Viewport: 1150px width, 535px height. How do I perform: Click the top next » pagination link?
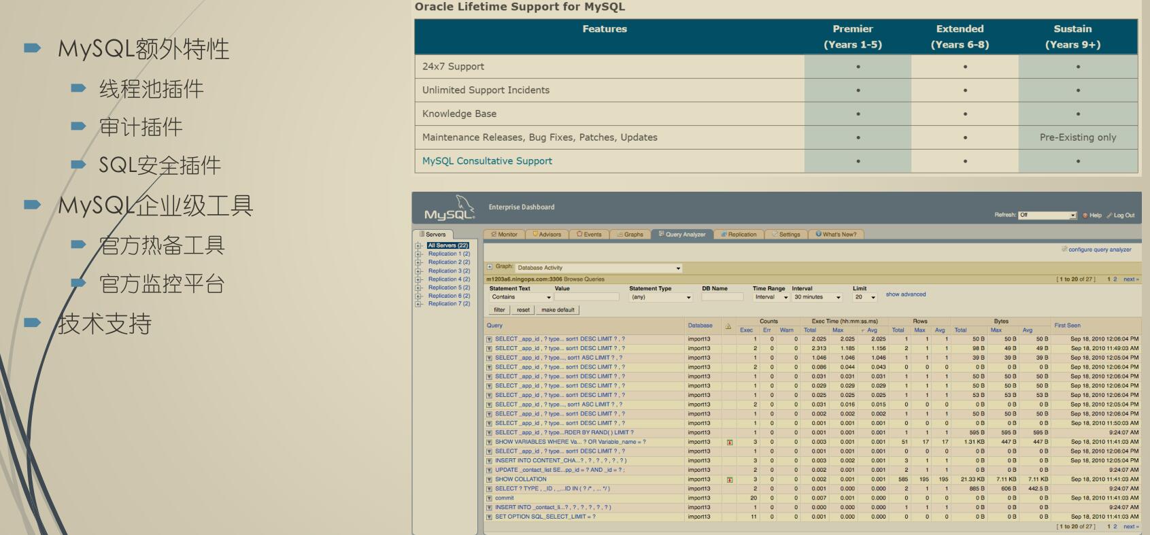point(1131,279)
